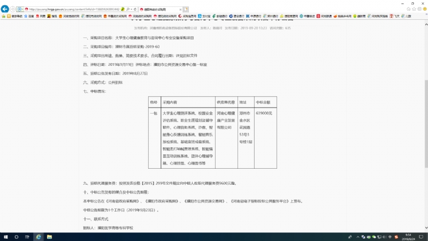
Task: Click the volume speaker tray icon
Action: click(385, 237)
